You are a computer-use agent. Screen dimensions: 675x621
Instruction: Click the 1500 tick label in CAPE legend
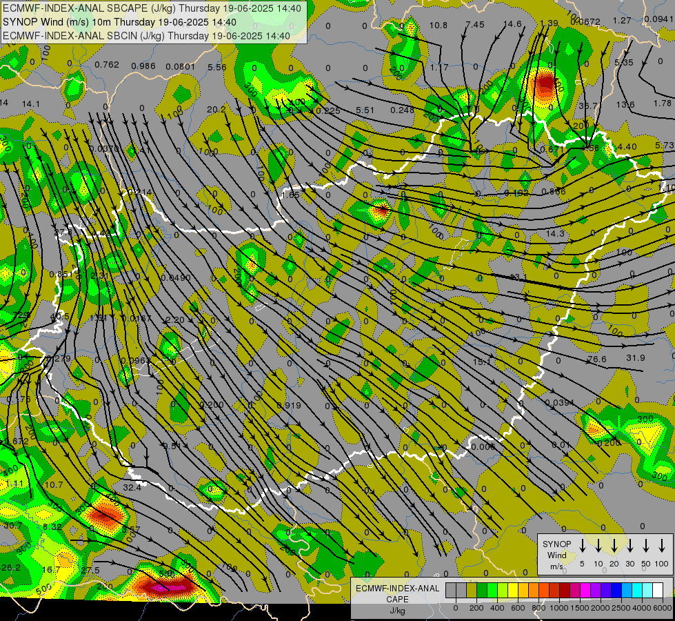[579, 608]
